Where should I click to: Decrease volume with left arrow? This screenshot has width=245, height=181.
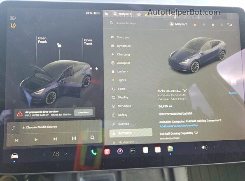(x=195, y=148)
